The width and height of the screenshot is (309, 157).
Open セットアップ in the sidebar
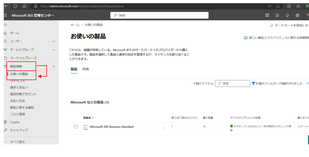pos(19,130)
